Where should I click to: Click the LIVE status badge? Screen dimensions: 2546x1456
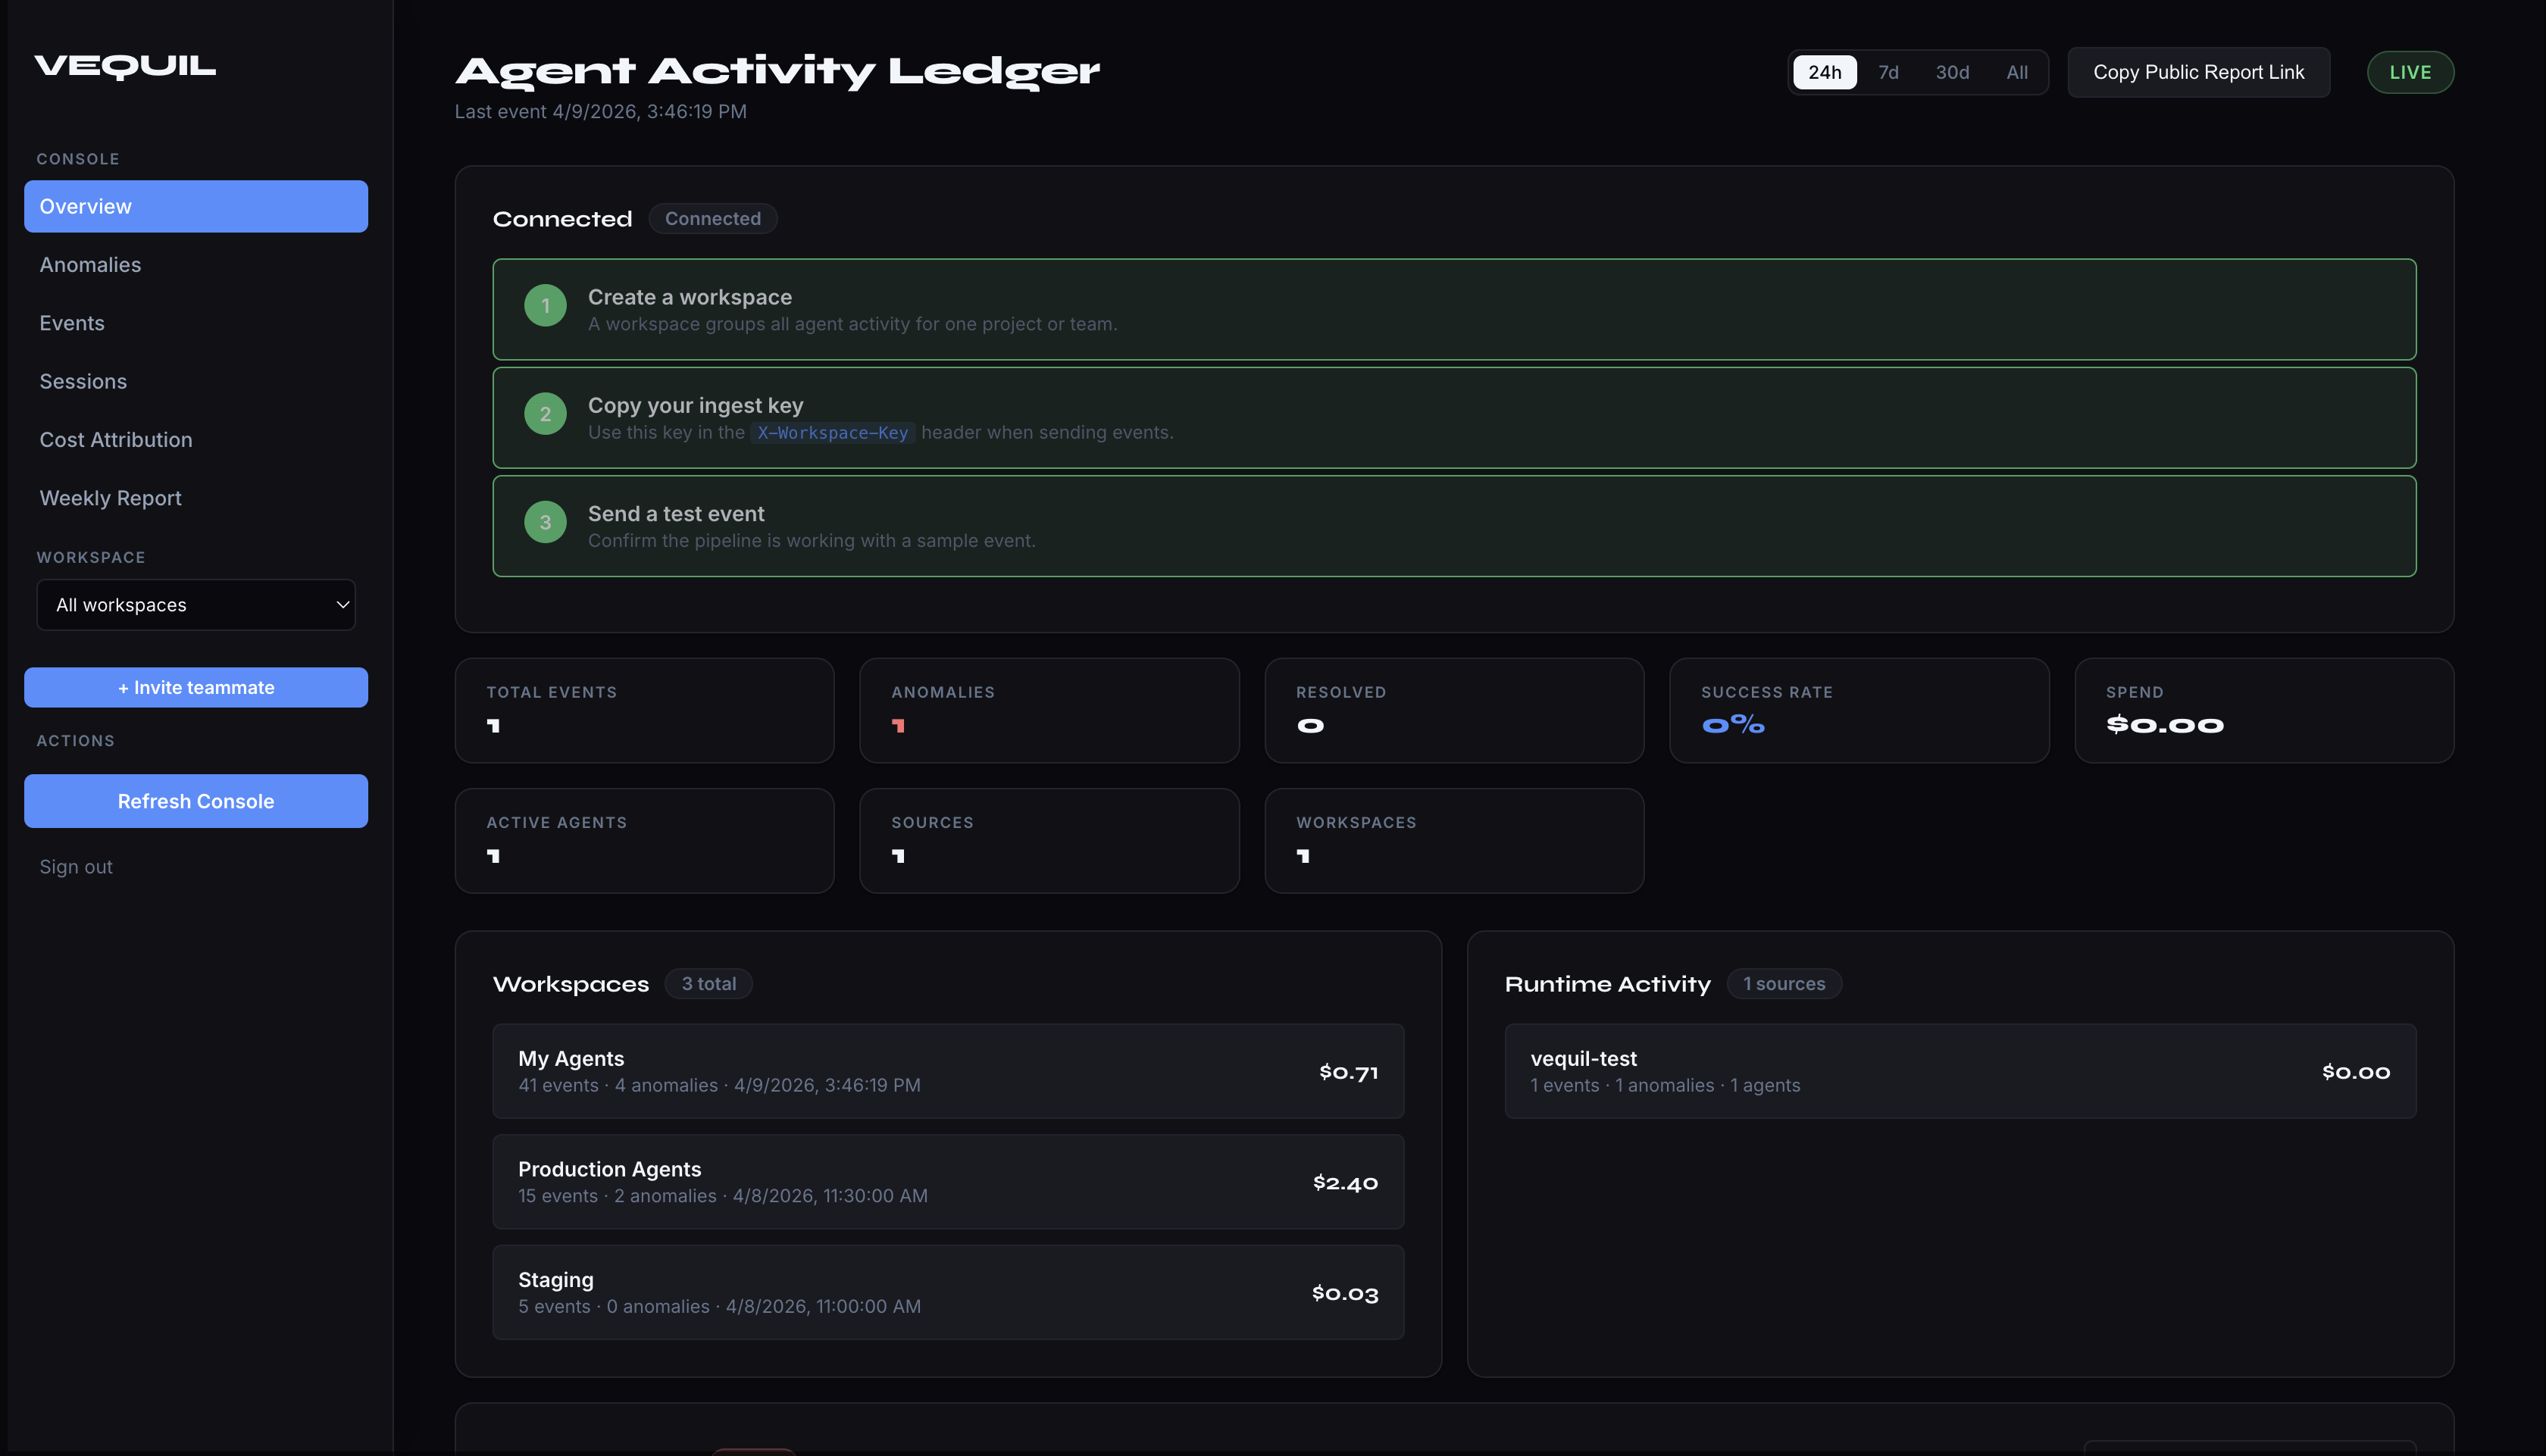pos(2409,72)
